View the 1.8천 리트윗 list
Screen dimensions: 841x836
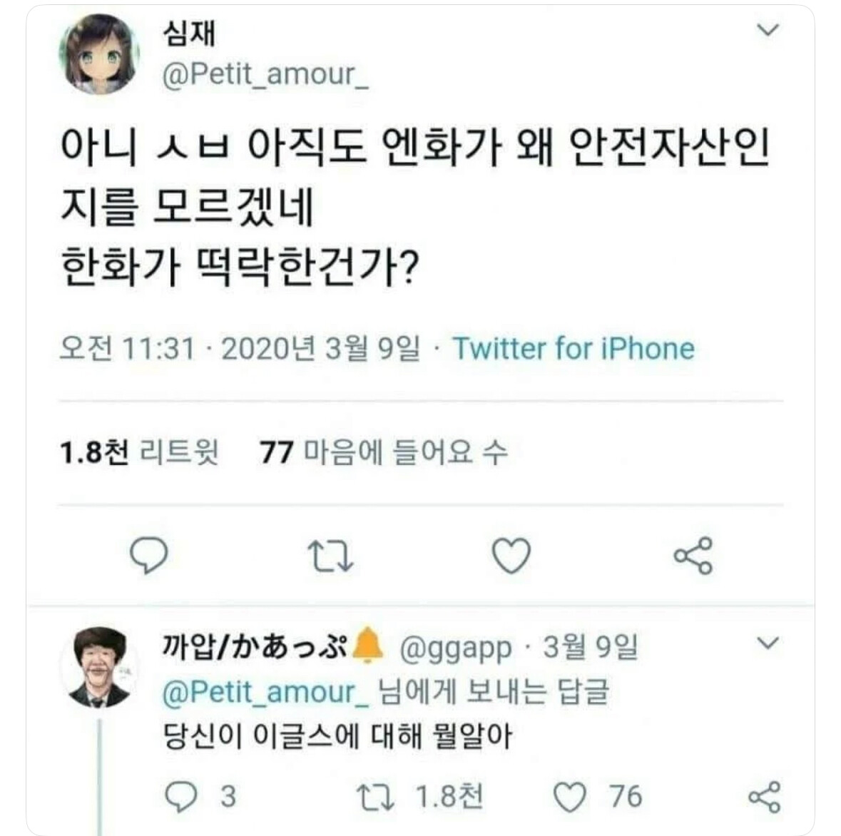[x=139, y=452]
